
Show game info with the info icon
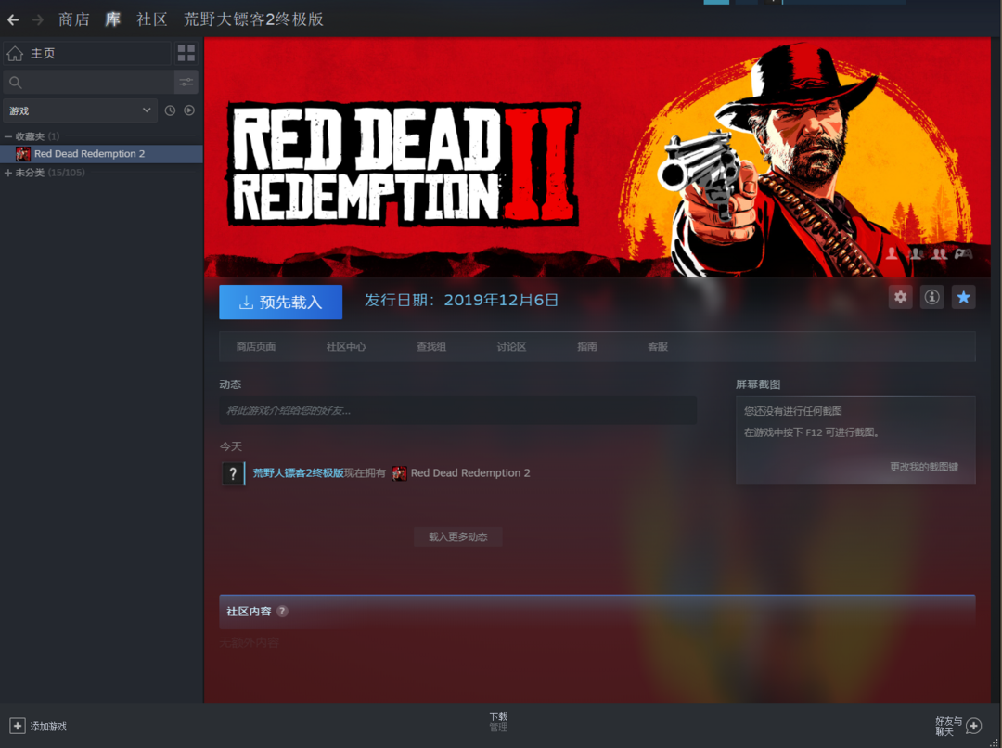pos(931,297)
